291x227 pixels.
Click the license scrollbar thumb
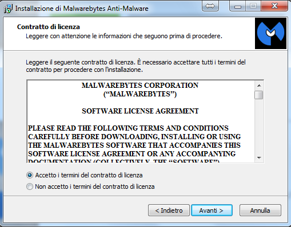[x=259, y=95]
